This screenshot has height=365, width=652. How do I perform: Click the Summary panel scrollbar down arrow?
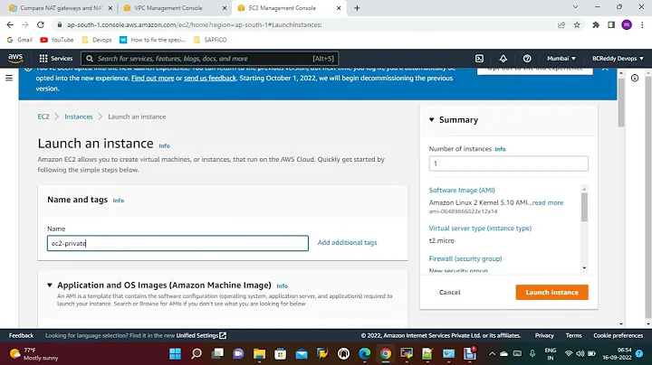click(x=584, y=268)
